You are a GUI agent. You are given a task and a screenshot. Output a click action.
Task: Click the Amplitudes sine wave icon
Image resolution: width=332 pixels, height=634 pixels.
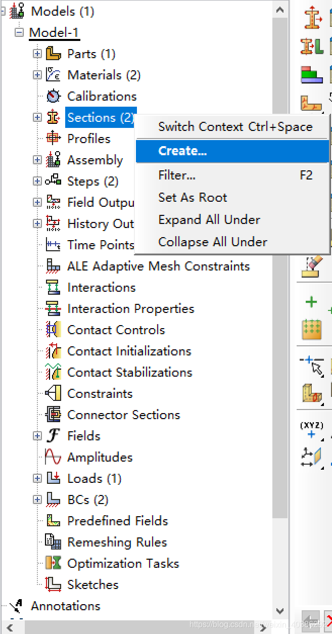53,457
